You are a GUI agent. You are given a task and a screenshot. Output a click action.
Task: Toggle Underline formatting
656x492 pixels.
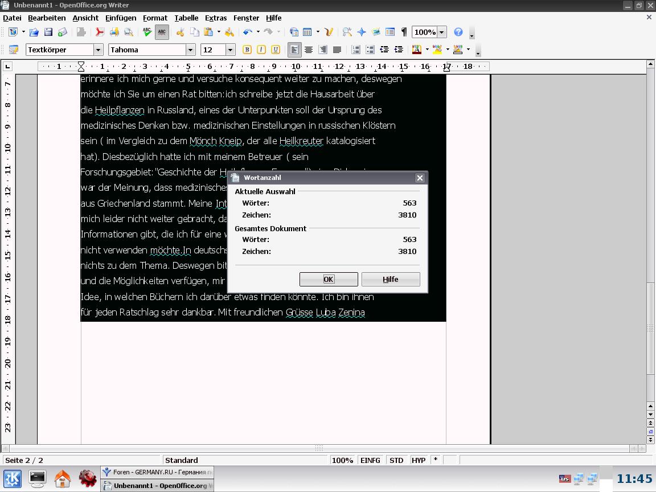point(275,50)
